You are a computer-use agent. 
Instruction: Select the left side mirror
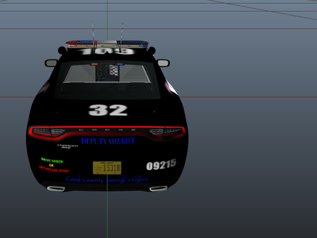coord(51,63)
